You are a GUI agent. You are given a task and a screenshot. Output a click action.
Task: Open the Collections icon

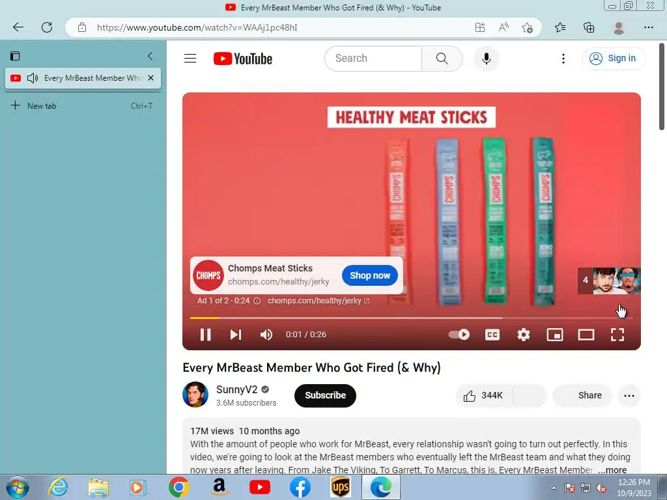589,27
